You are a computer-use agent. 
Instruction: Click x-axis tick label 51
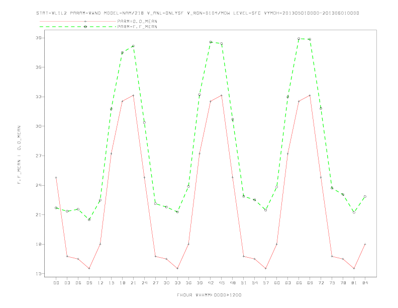point(244,283)
